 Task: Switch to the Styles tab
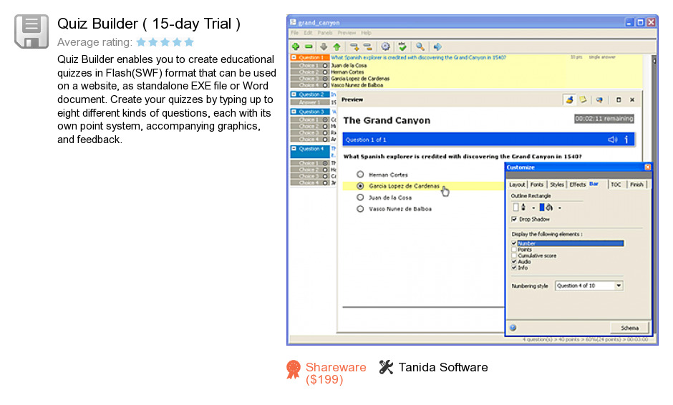click(557, 185)
